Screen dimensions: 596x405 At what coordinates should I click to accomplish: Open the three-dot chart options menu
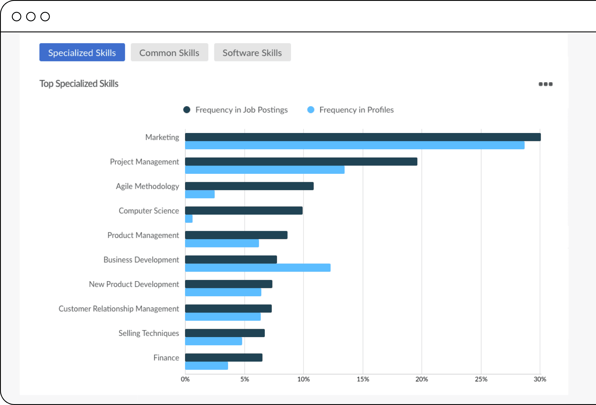pyautogui.click(x=546, y=84)
